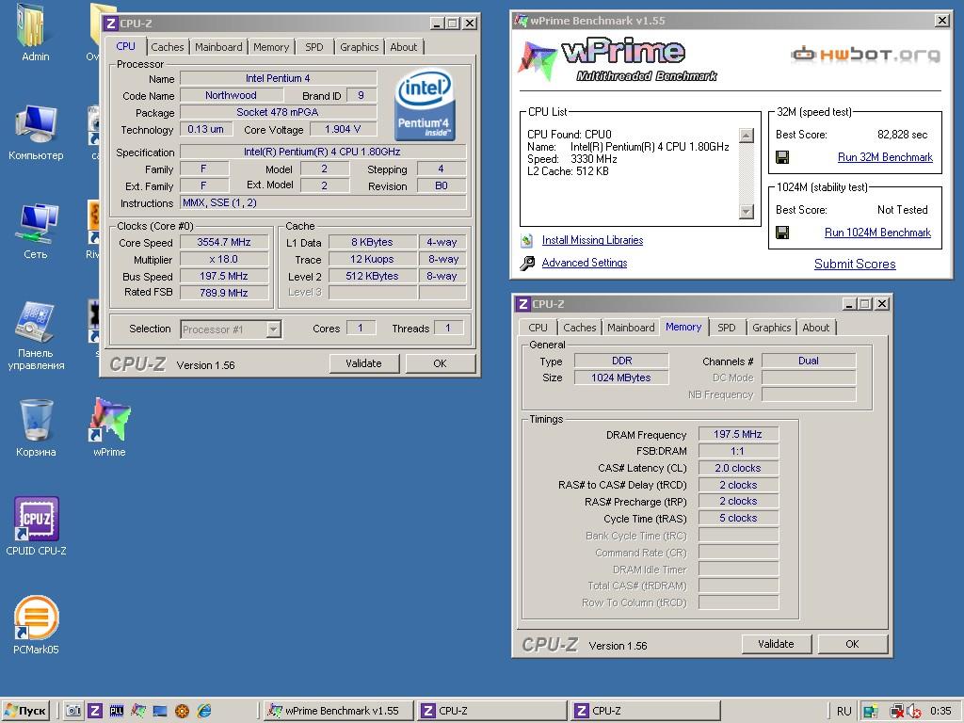Viewport: 964px width, 723px height.
Task: Click the muted volume tray icon
Action: (913, 712)
